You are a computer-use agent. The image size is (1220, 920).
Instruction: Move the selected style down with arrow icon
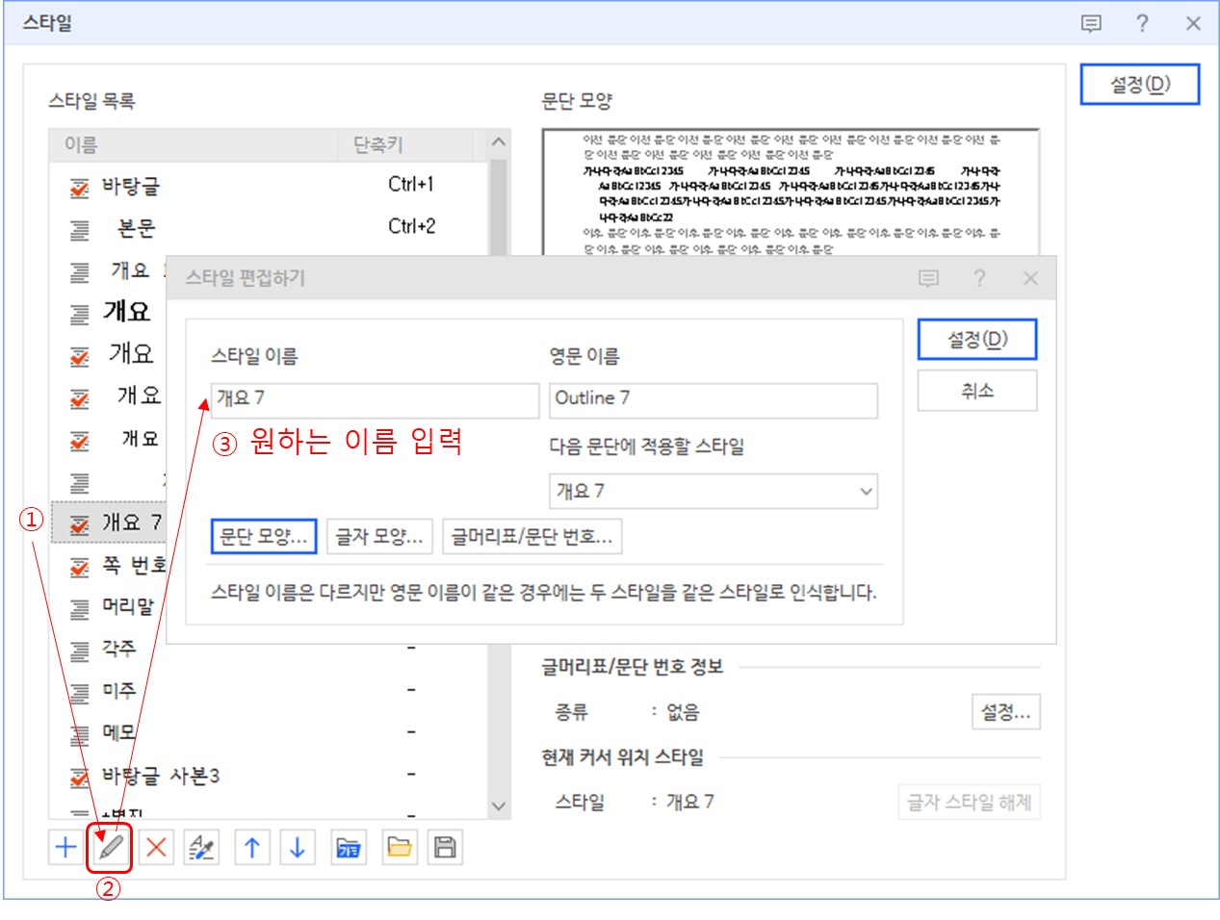pos(298,847)
